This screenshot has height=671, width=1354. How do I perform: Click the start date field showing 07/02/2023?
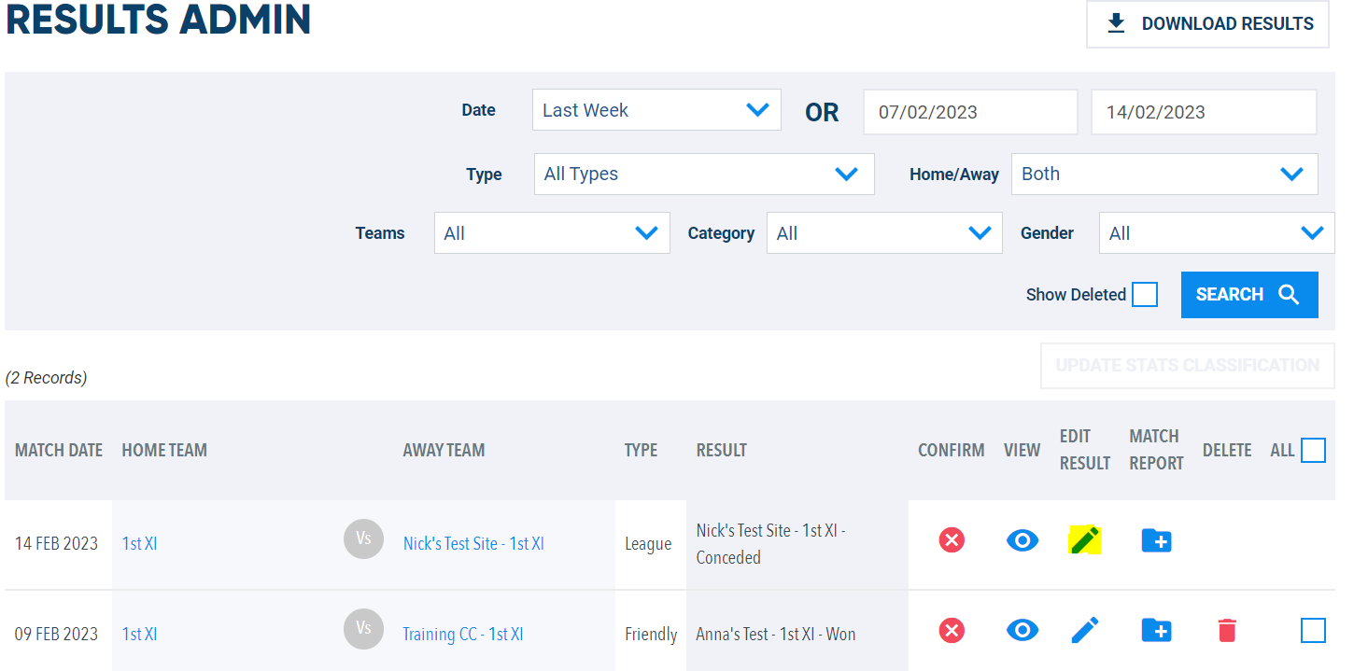970,111
